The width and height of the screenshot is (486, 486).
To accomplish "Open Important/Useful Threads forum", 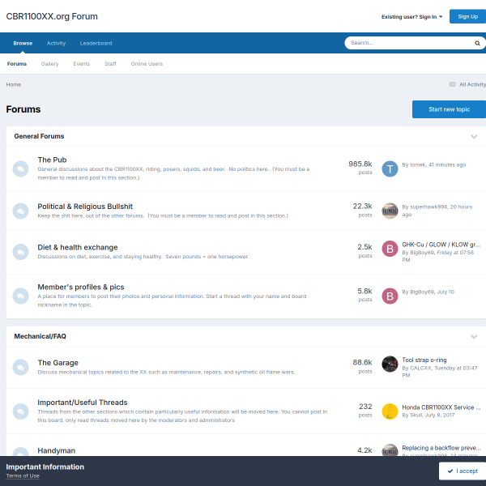I will click(x=83, y=403).
